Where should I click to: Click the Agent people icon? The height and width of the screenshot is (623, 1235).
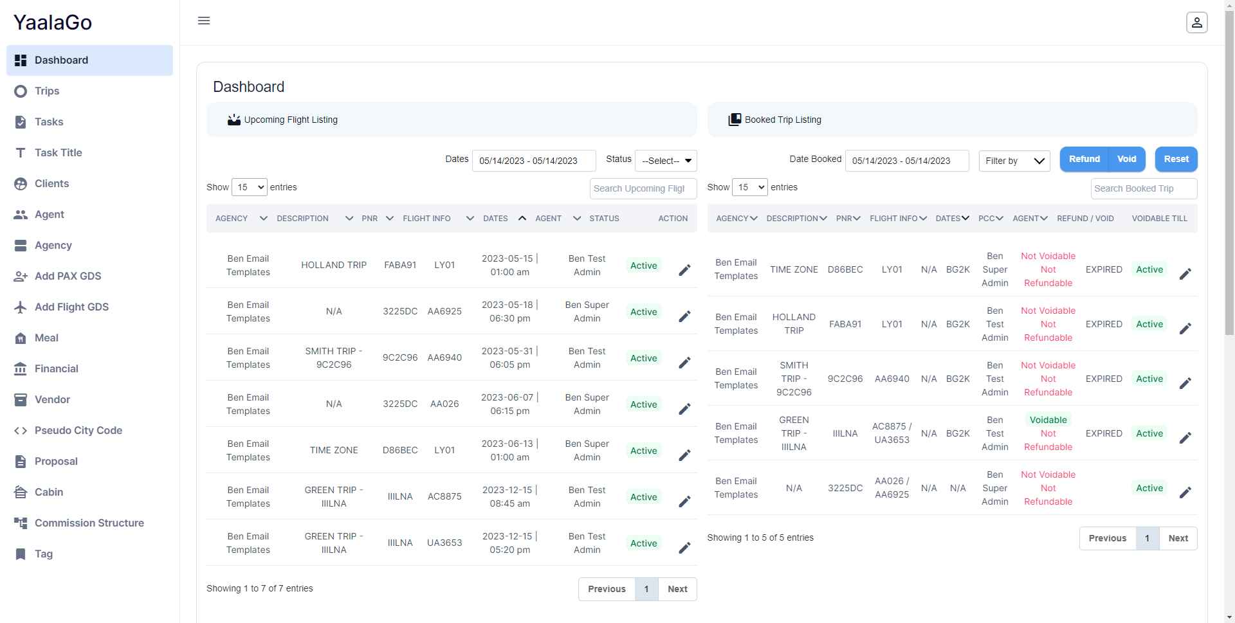pyautogui.click(x=21, y=215)
